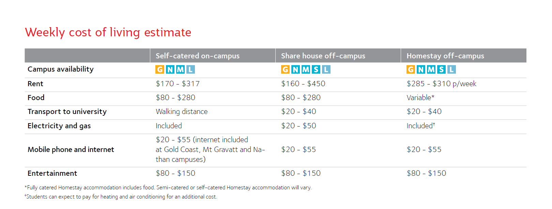Click the $285 - $310 p/week rent cell

coord(441,84)
